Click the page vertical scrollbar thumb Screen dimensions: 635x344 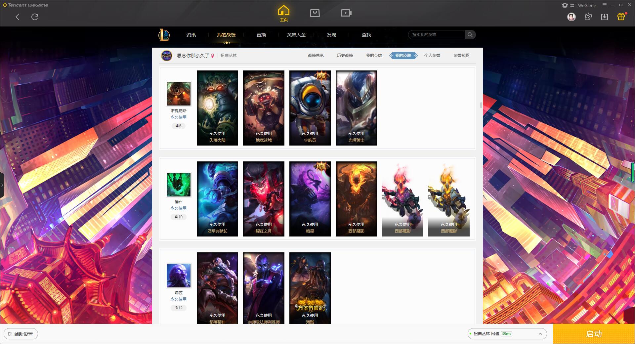click(481, 105)
